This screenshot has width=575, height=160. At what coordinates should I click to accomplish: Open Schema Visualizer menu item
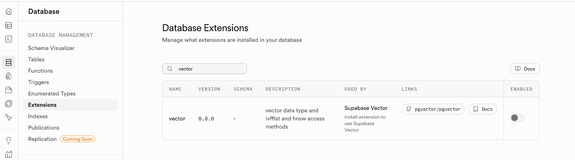tap(51, 48)
